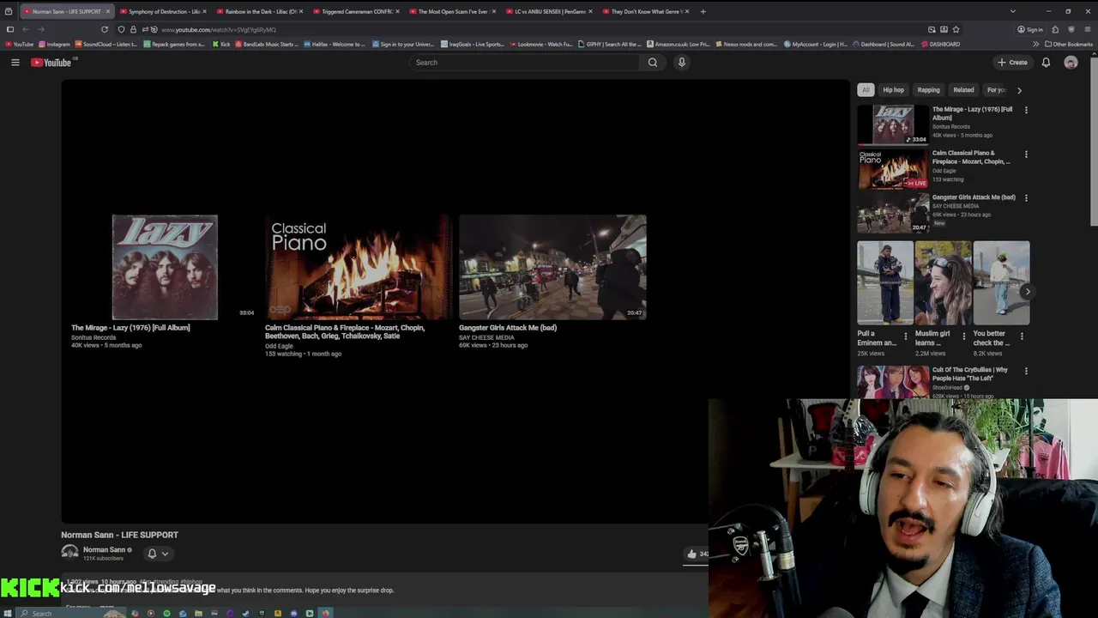Image resolution: width=1098 pixels, height=618 pixels.
Task: Open the You better check the short
Action: pos(1001,283)
